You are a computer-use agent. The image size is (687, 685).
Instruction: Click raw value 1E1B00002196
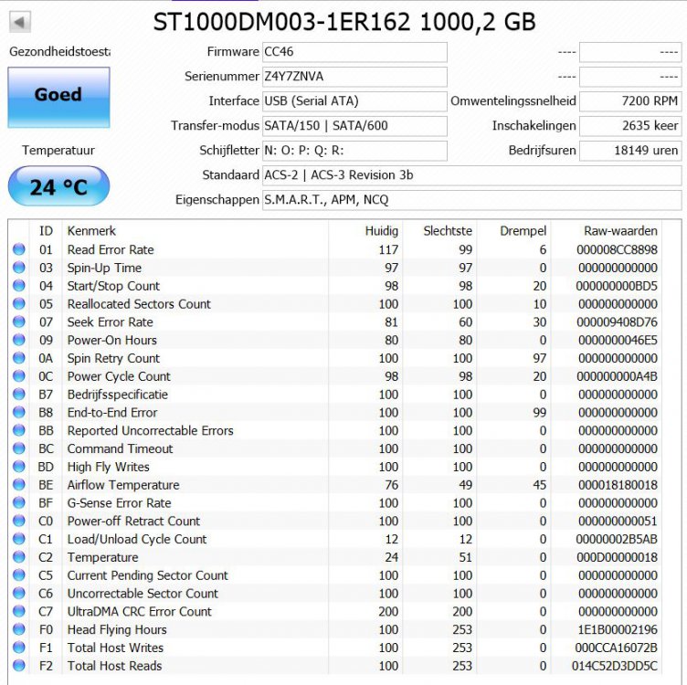618,630
